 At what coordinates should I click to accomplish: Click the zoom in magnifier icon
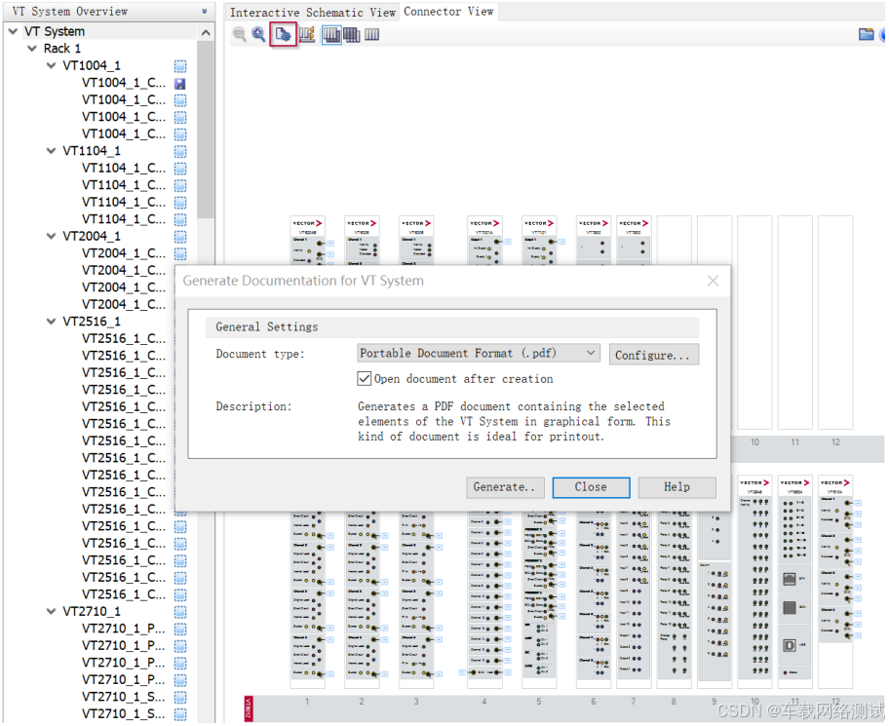click(x=259, y=34)
